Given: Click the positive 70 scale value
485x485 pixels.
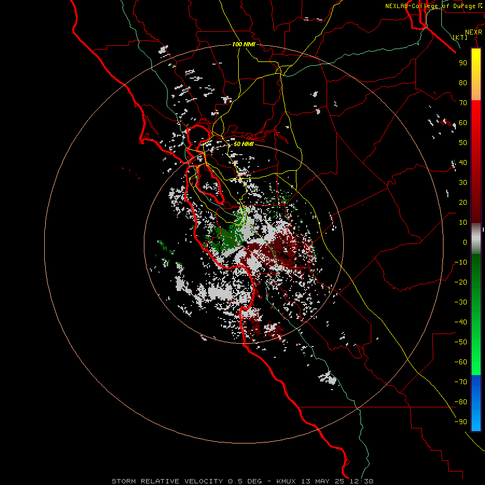Looking at the screenshot, I should coord(463,103).
